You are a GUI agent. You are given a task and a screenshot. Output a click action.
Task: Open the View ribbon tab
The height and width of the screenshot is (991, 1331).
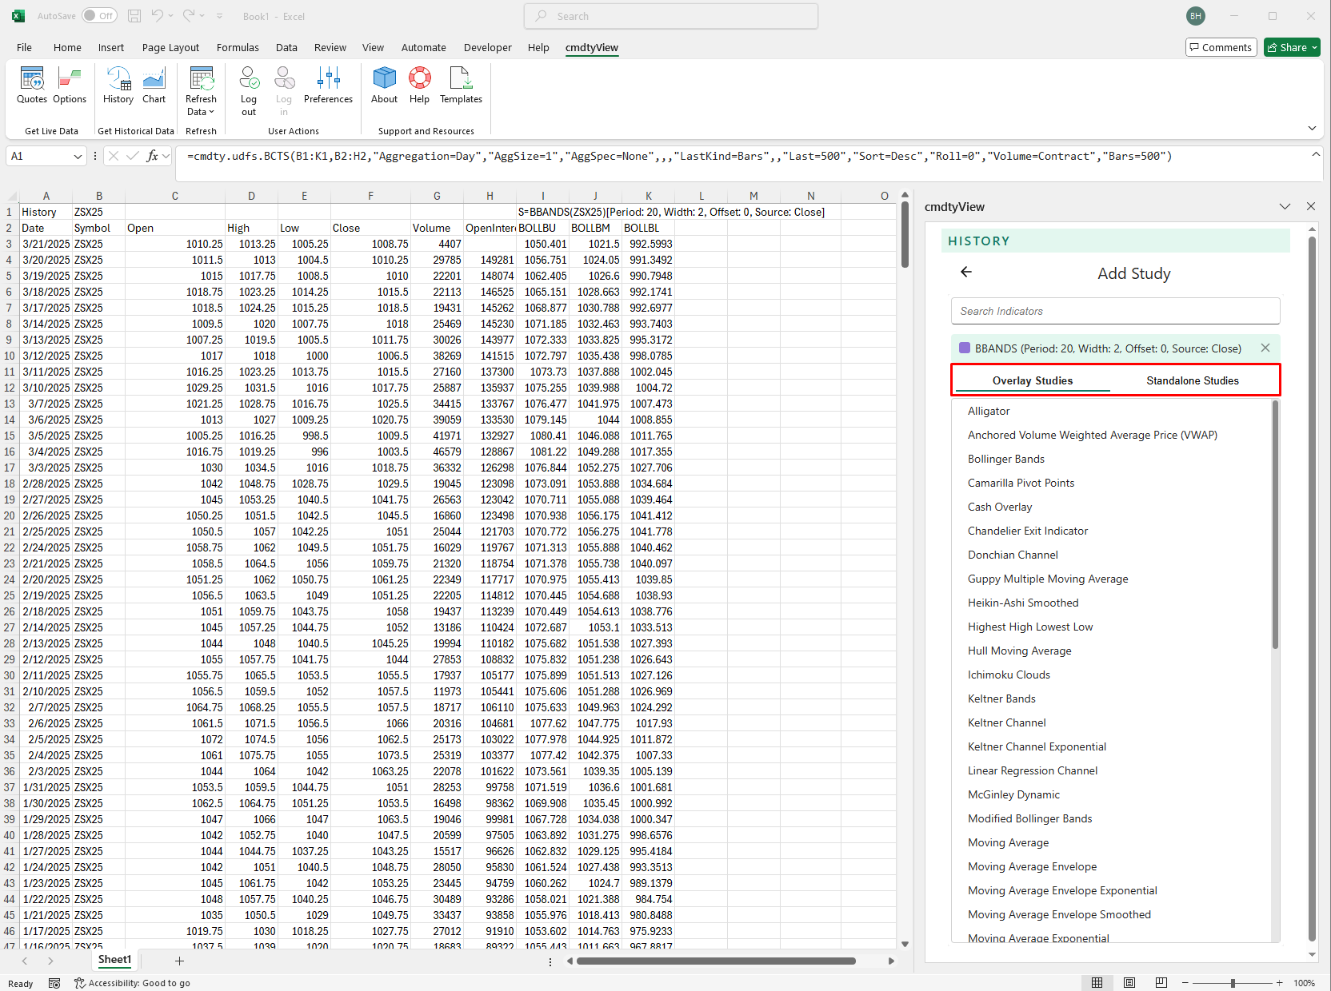pyautogui.click(x=373, y=47)
